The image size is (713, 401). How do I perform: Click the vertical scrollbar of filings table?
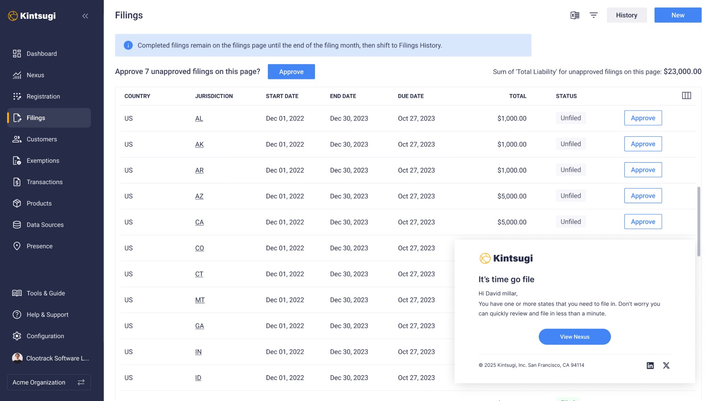pos(698,221)
